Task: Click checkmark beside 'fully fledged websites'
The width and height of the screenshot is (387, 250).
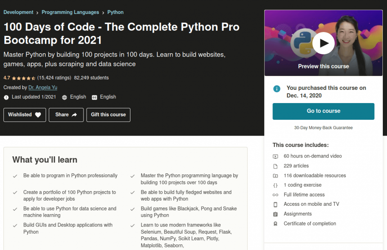Action: (133, 193)
